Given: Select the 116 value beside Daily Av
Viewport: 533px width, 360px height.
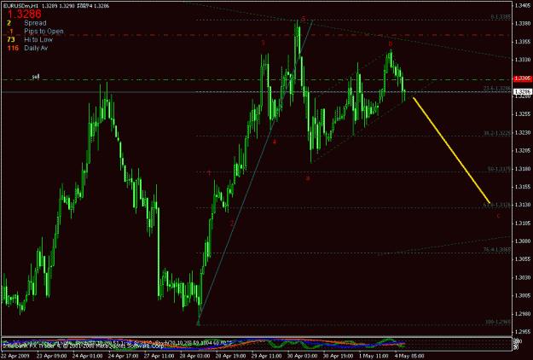Looking at the screenshot, I should [x=13, y=49].
